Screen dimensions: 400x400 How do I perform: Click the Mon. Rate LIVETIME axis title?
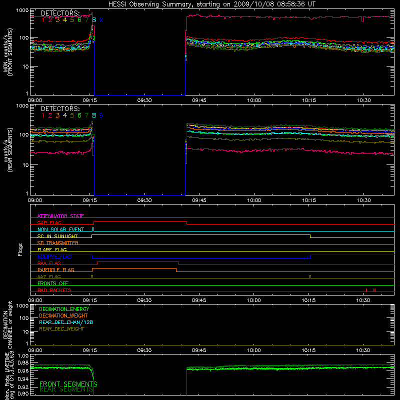pyautogui.click(x=9, y=375)
